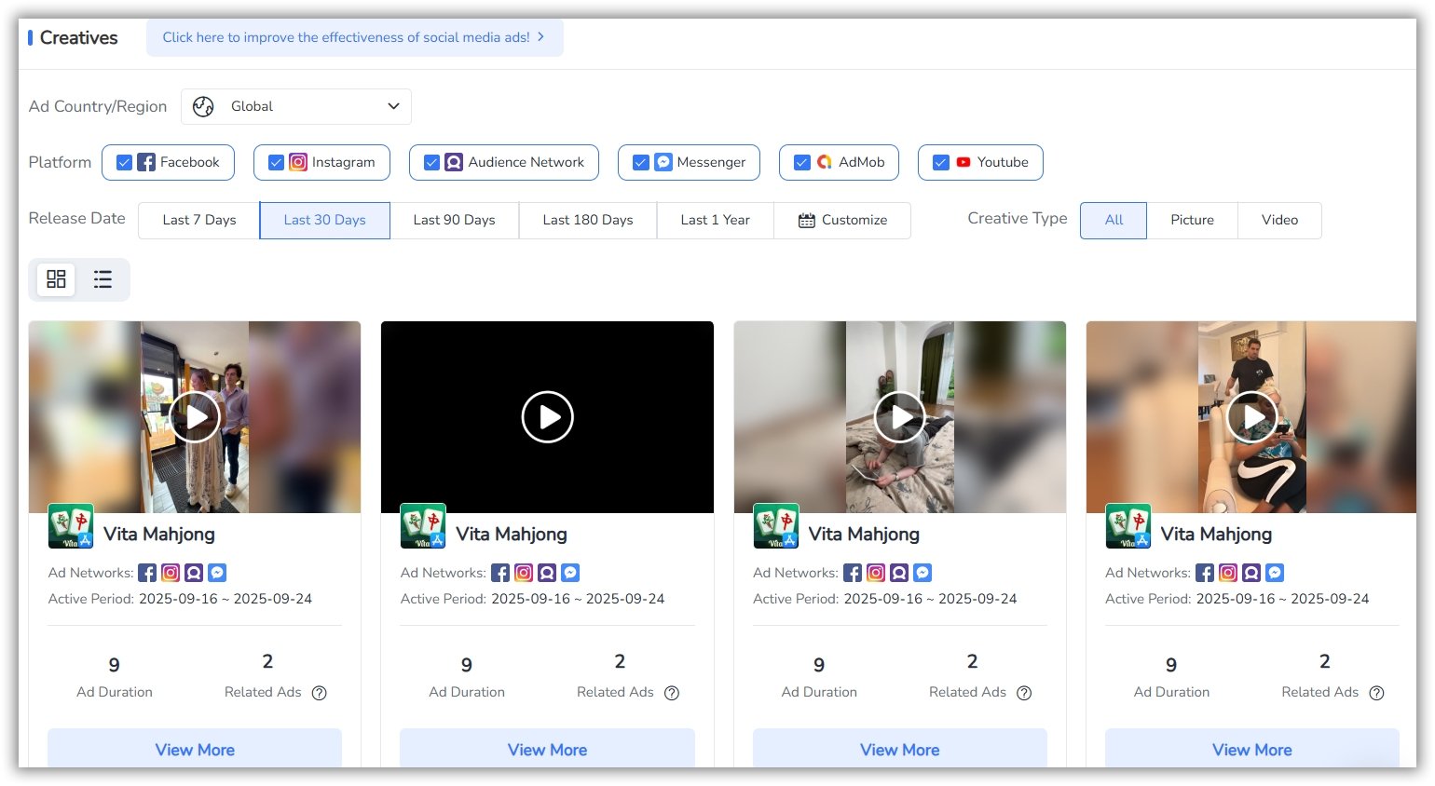Select Last 90 Days release date

click(x=454, y=220)
